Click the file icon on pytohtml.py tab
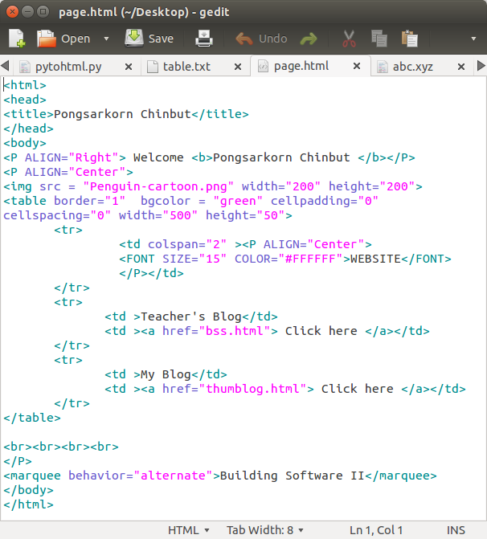 pos(25,67)
